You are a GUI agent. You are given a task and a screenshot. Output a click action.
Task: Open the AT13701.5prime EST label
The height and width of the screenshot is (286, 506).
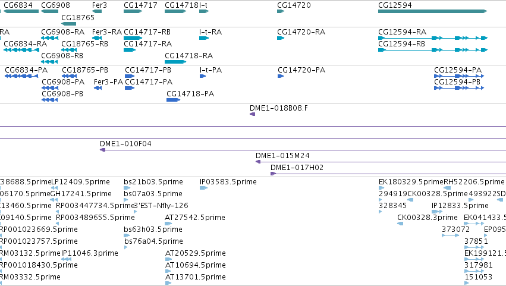coord(196,277)
